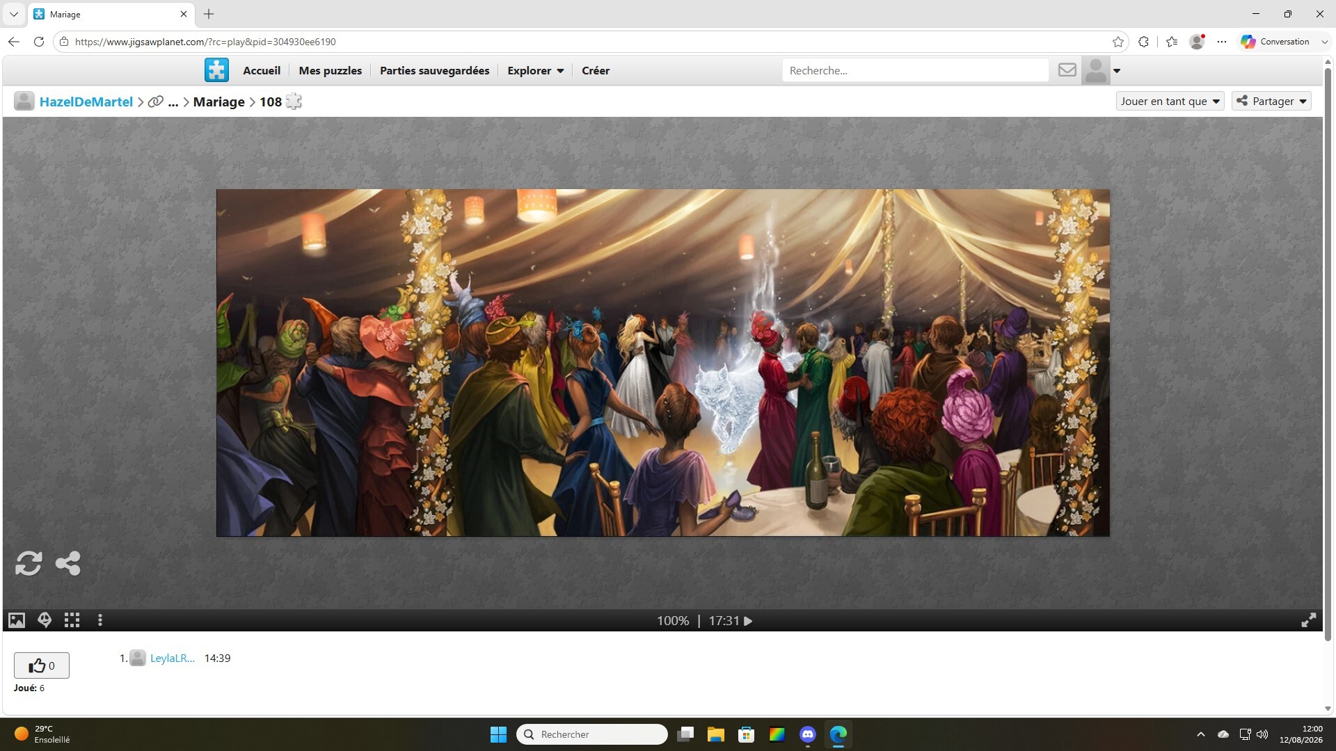Open the browser favorites list
Image resolution: width=1336 pixels, height=751 pixels.
pyautogui.click(x=1172, y=42)
